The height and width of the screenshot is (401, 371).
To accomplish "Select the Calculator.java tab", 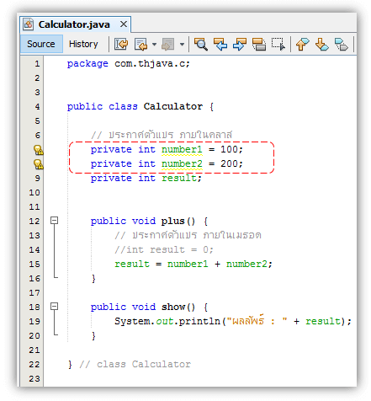I will coord(74,24).
